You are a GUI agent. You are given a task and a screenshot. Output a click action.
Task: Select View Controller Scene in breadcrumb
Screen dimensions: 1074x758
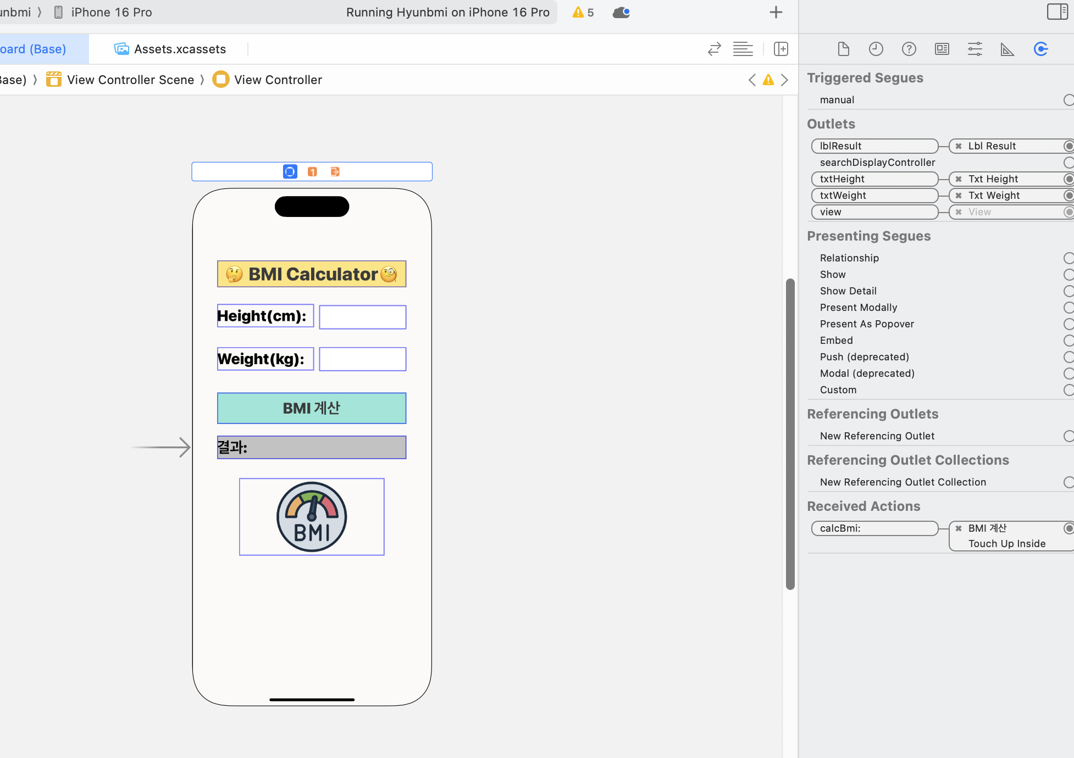pyautogui.click(x=130, y=80)
